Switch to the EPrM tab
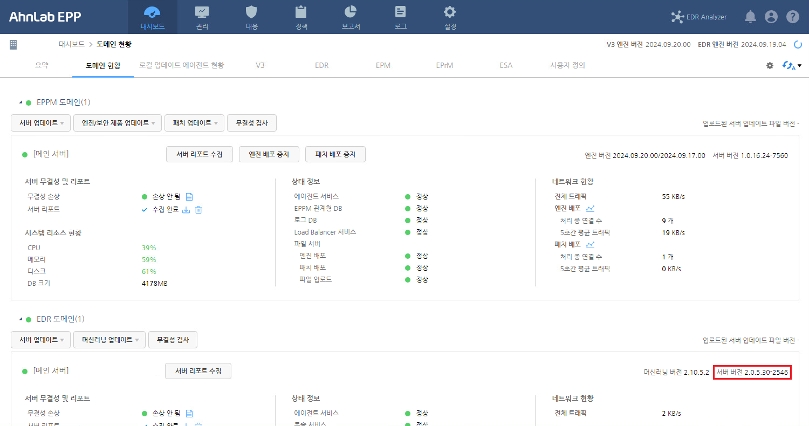Screen dimensions: 809x426 pyautogui.click(x=444, y=65)
